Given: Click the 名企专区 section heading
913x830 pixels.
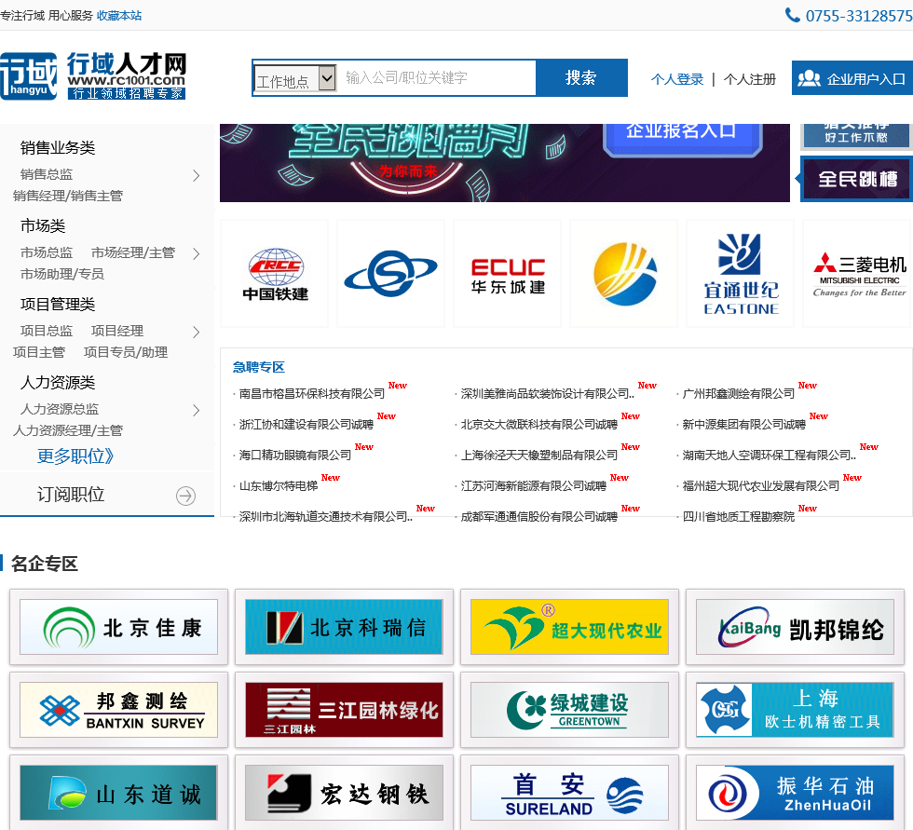Looking at the screenshot, I should [45, 564].
